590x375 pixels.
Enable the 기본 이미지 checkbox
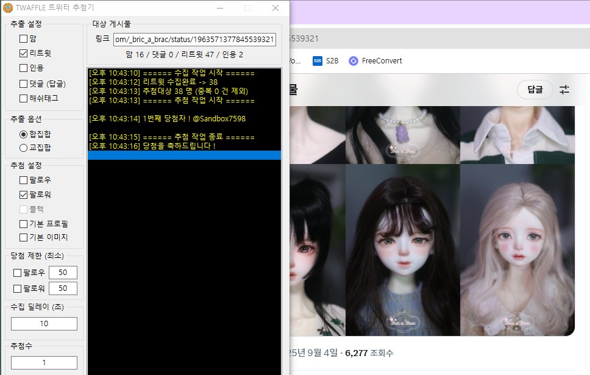pyautogui.click(x=23, y=237)
